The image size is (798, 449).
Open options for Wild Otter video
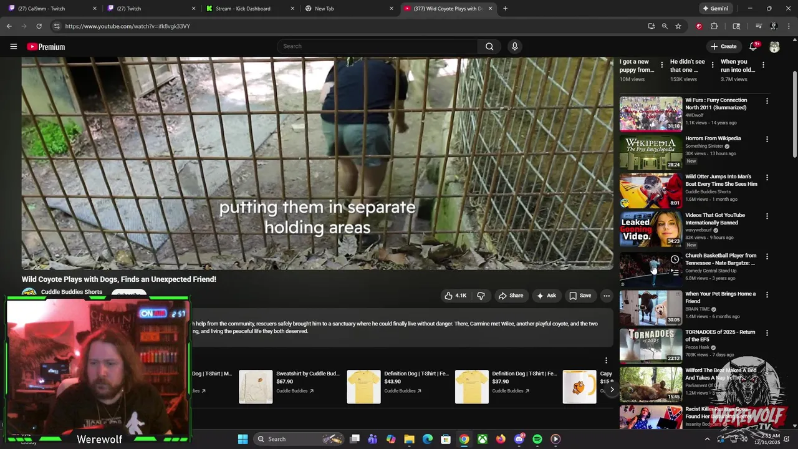pos(767,178)
